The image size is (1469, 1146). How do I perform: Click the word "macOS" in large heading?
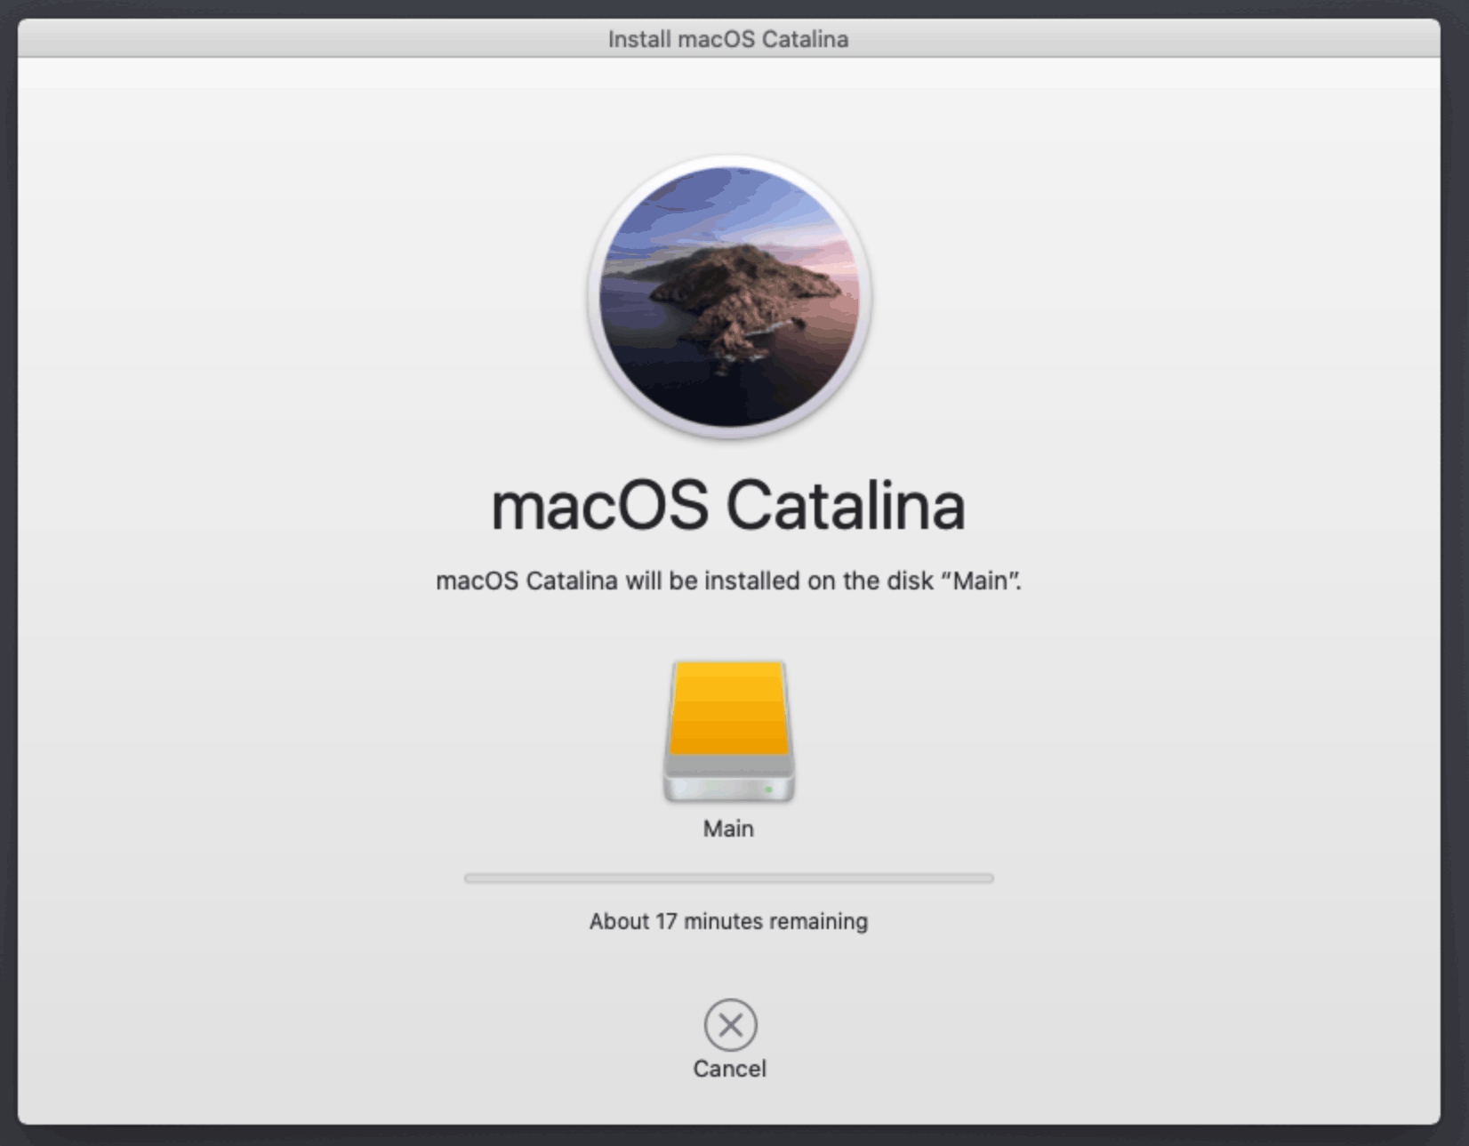[x=599, y=506]
